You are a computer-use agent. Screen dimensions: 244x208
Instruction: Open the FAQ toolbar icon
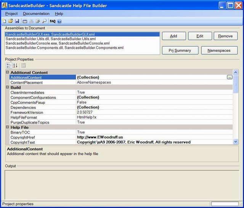coord(53,21)
